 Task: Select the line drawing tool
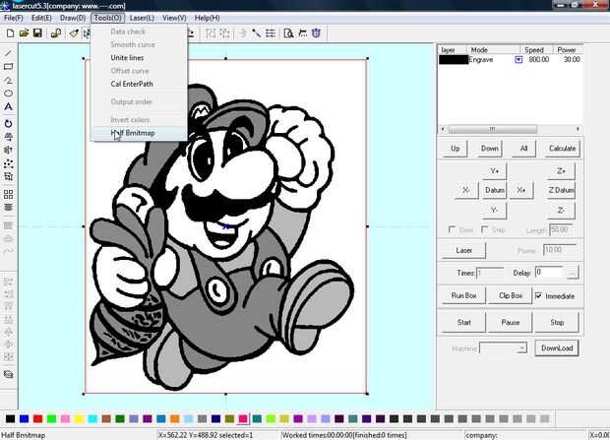click(8, 53)
